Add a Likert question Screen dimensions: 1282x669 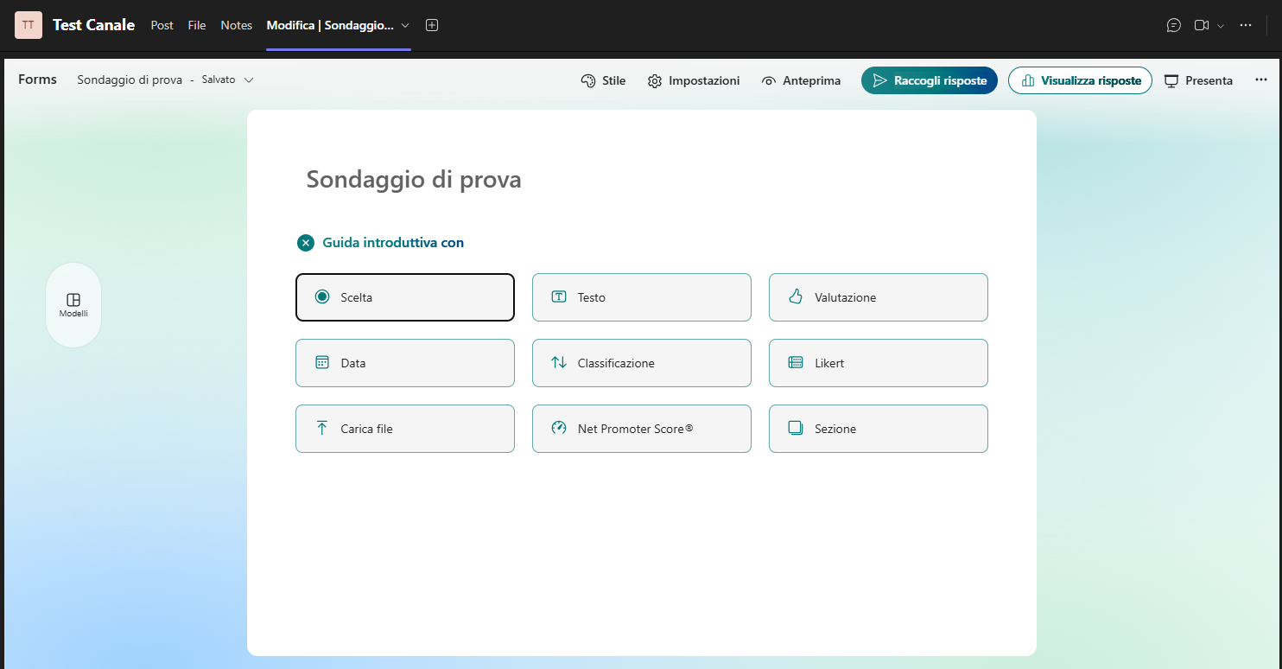pos(879,363)
